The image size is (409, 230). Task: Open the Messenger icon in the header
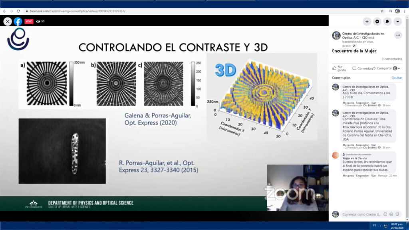pyautogui.click(x=377, y=22)
